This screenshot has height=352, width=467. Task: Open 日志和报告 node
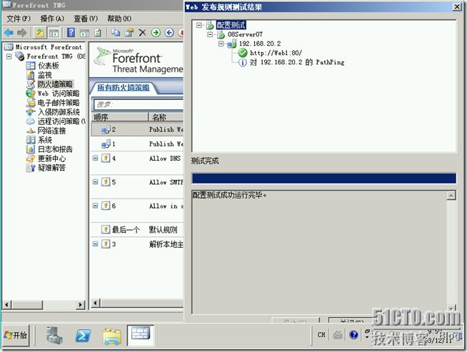click(x=55, y=149)
